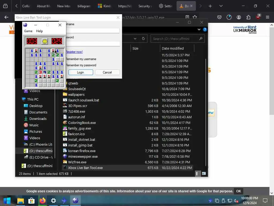Open a new browser tab with plus
The height and width of the screenshot is (206, 274).
(x=210, y=6)
